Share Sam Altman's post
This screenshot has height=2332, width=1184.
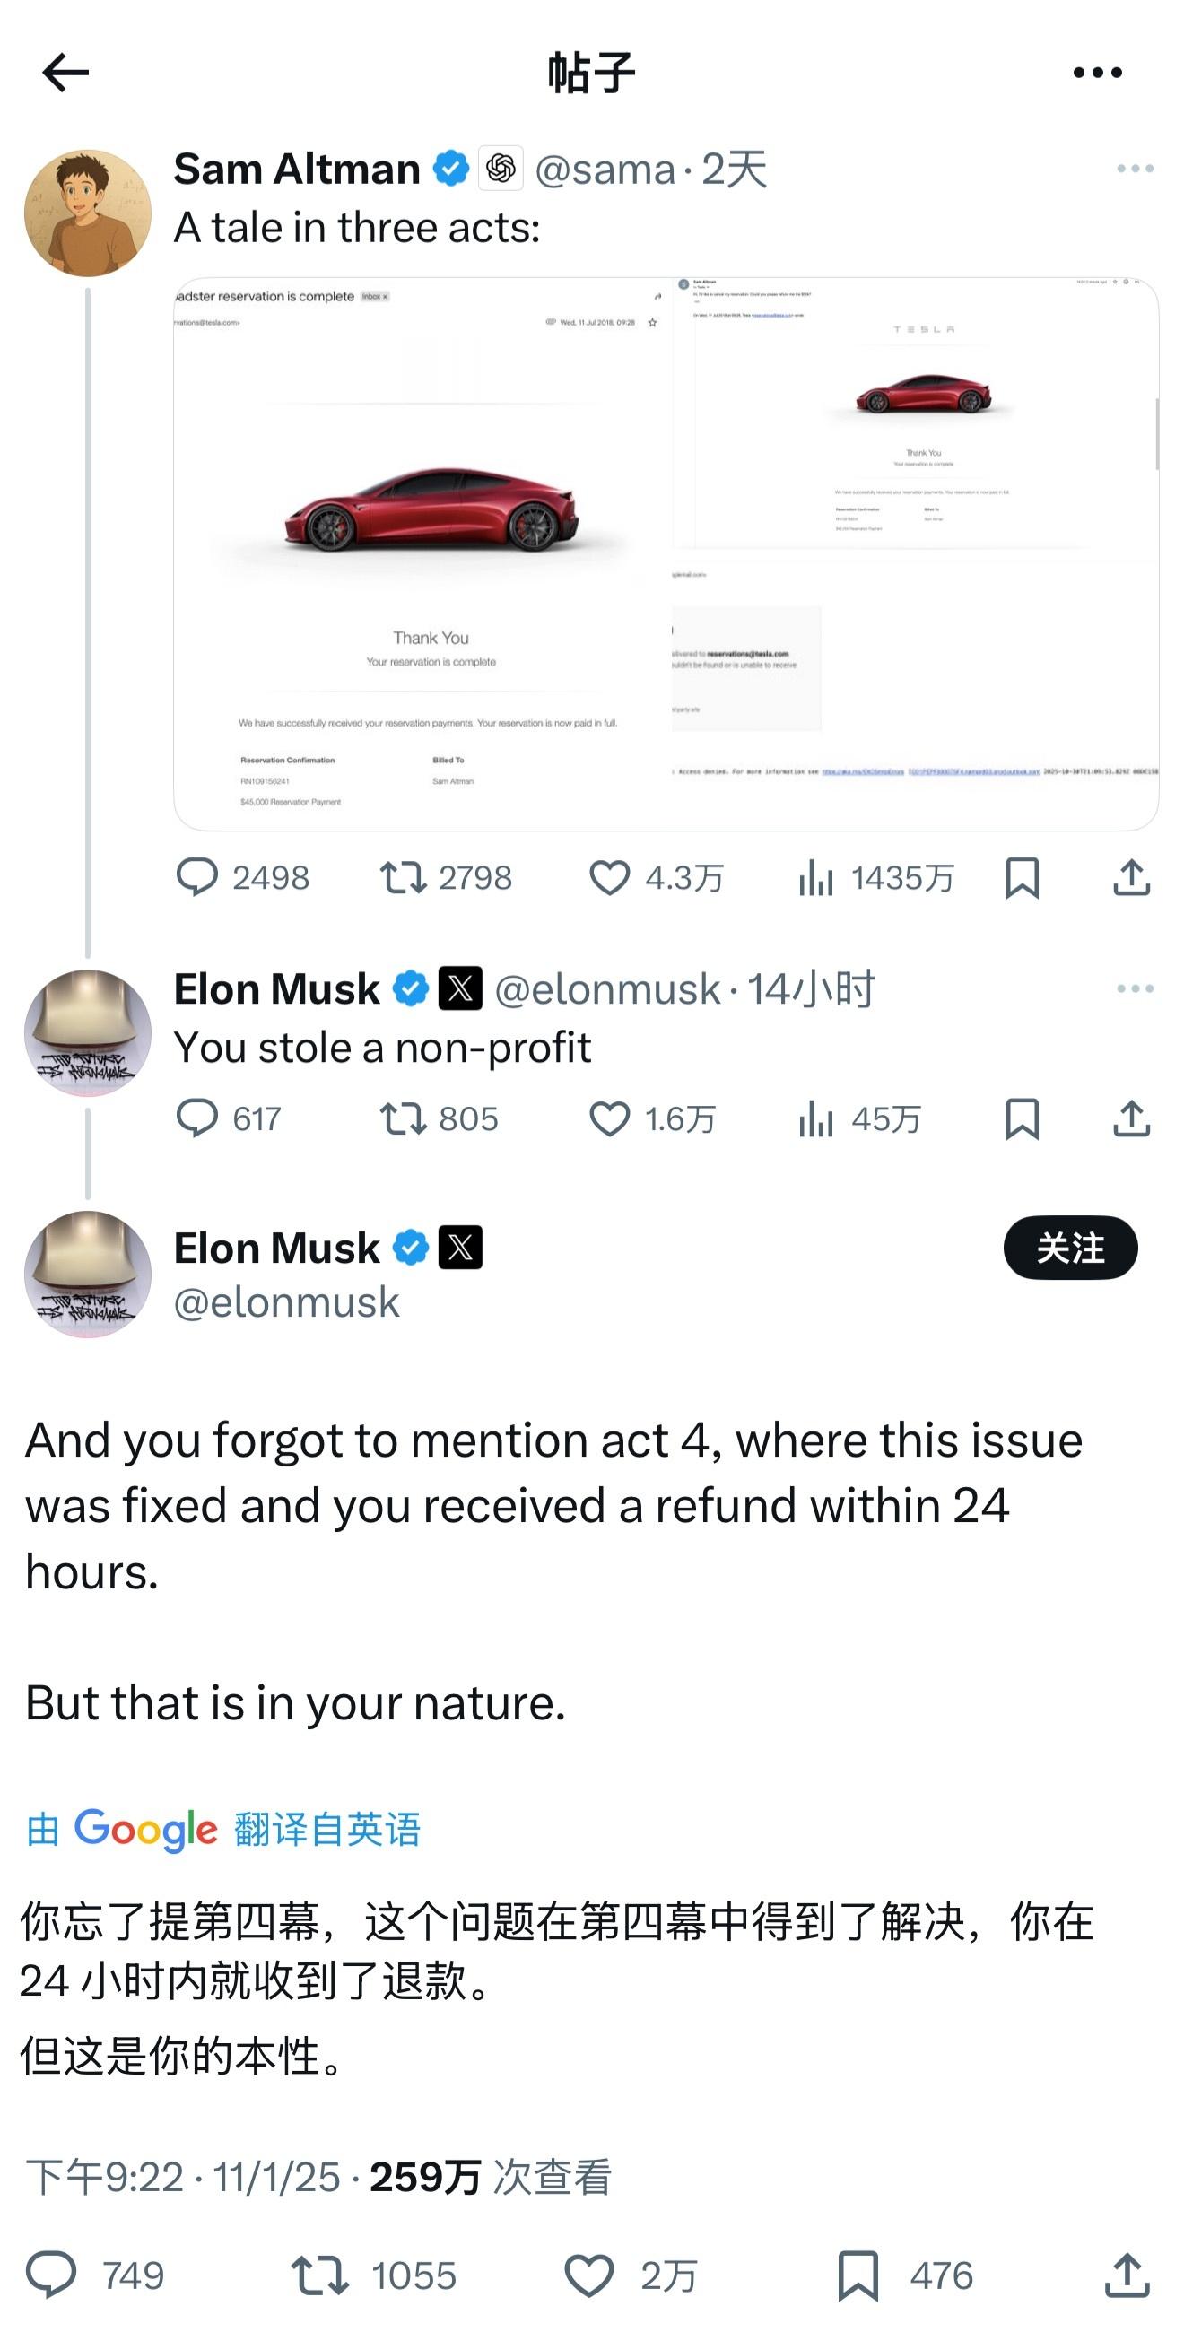click(1130, 877)
